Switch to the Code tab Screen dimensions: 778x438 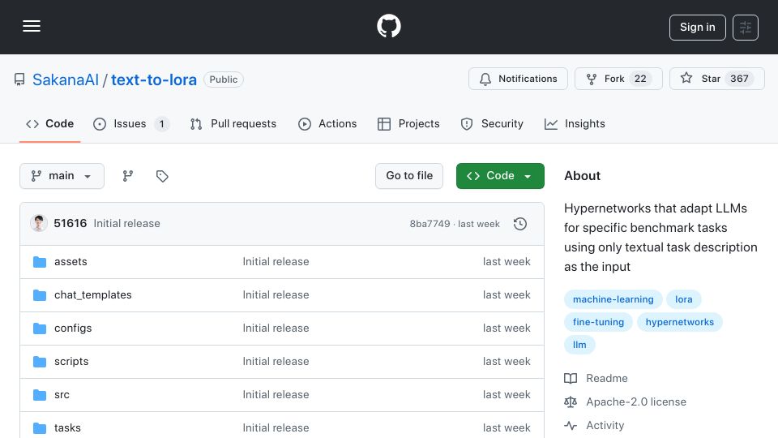pos(49,123)
